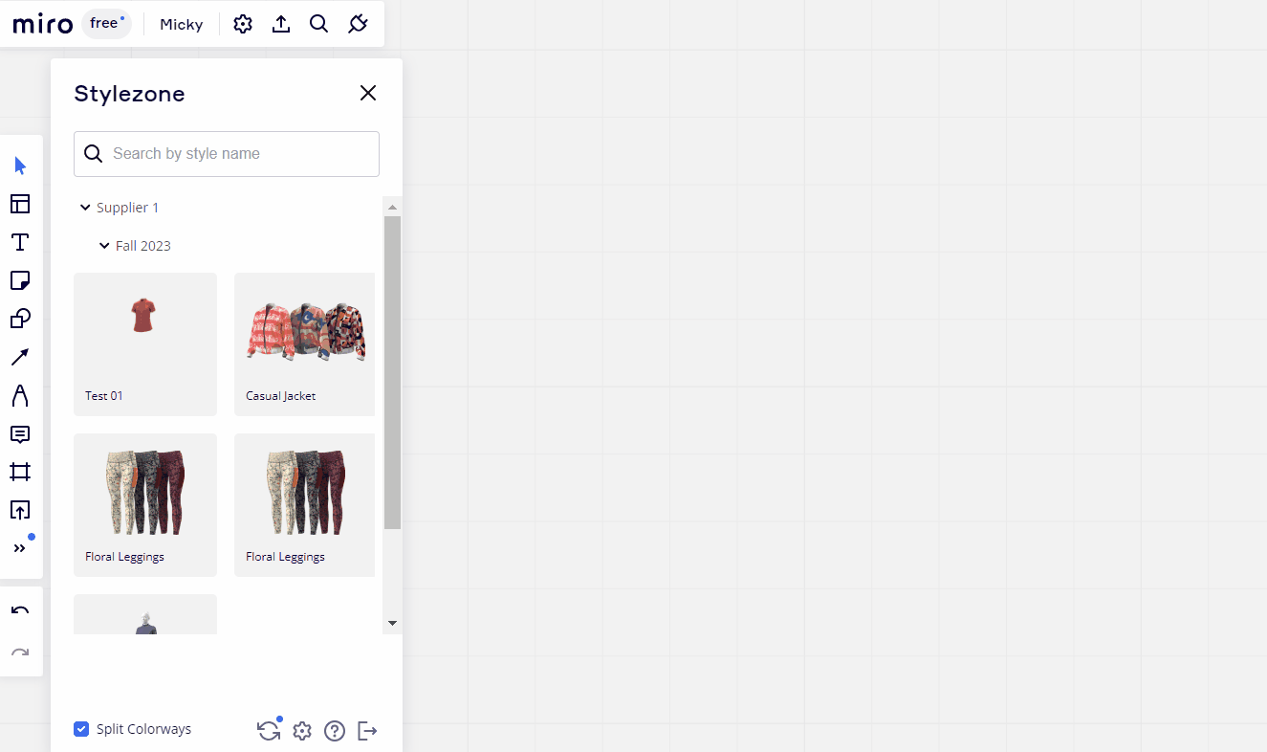Click scrollbar up arrow in Stylezone list
The width and height of the screenshot is (1267, 752).
coord(392,207)
